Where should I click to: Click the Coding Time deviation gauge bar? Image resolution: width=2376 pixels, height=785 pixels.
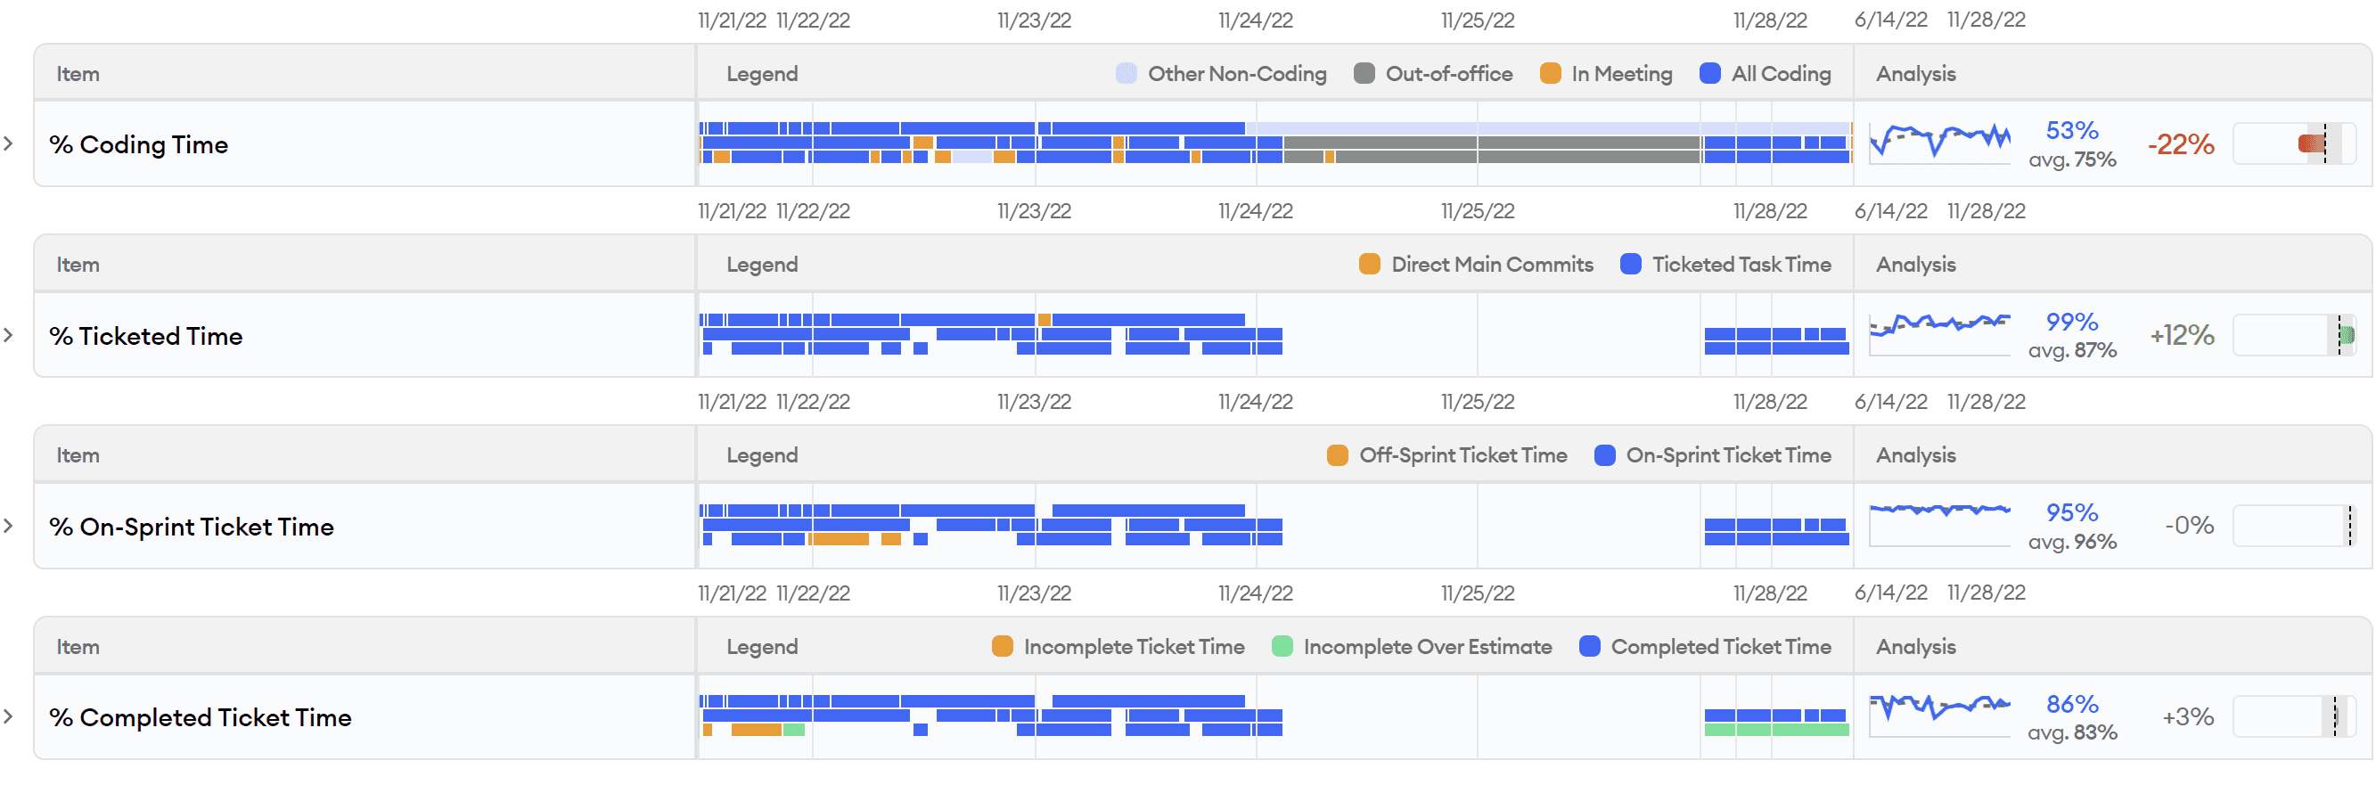(2294, 143)
